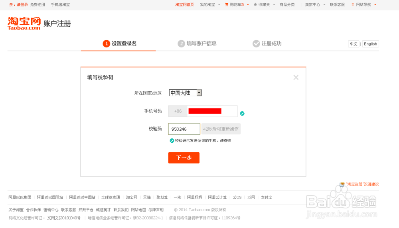
Task: Click footer link 万网
Action: tap(251, 197)
